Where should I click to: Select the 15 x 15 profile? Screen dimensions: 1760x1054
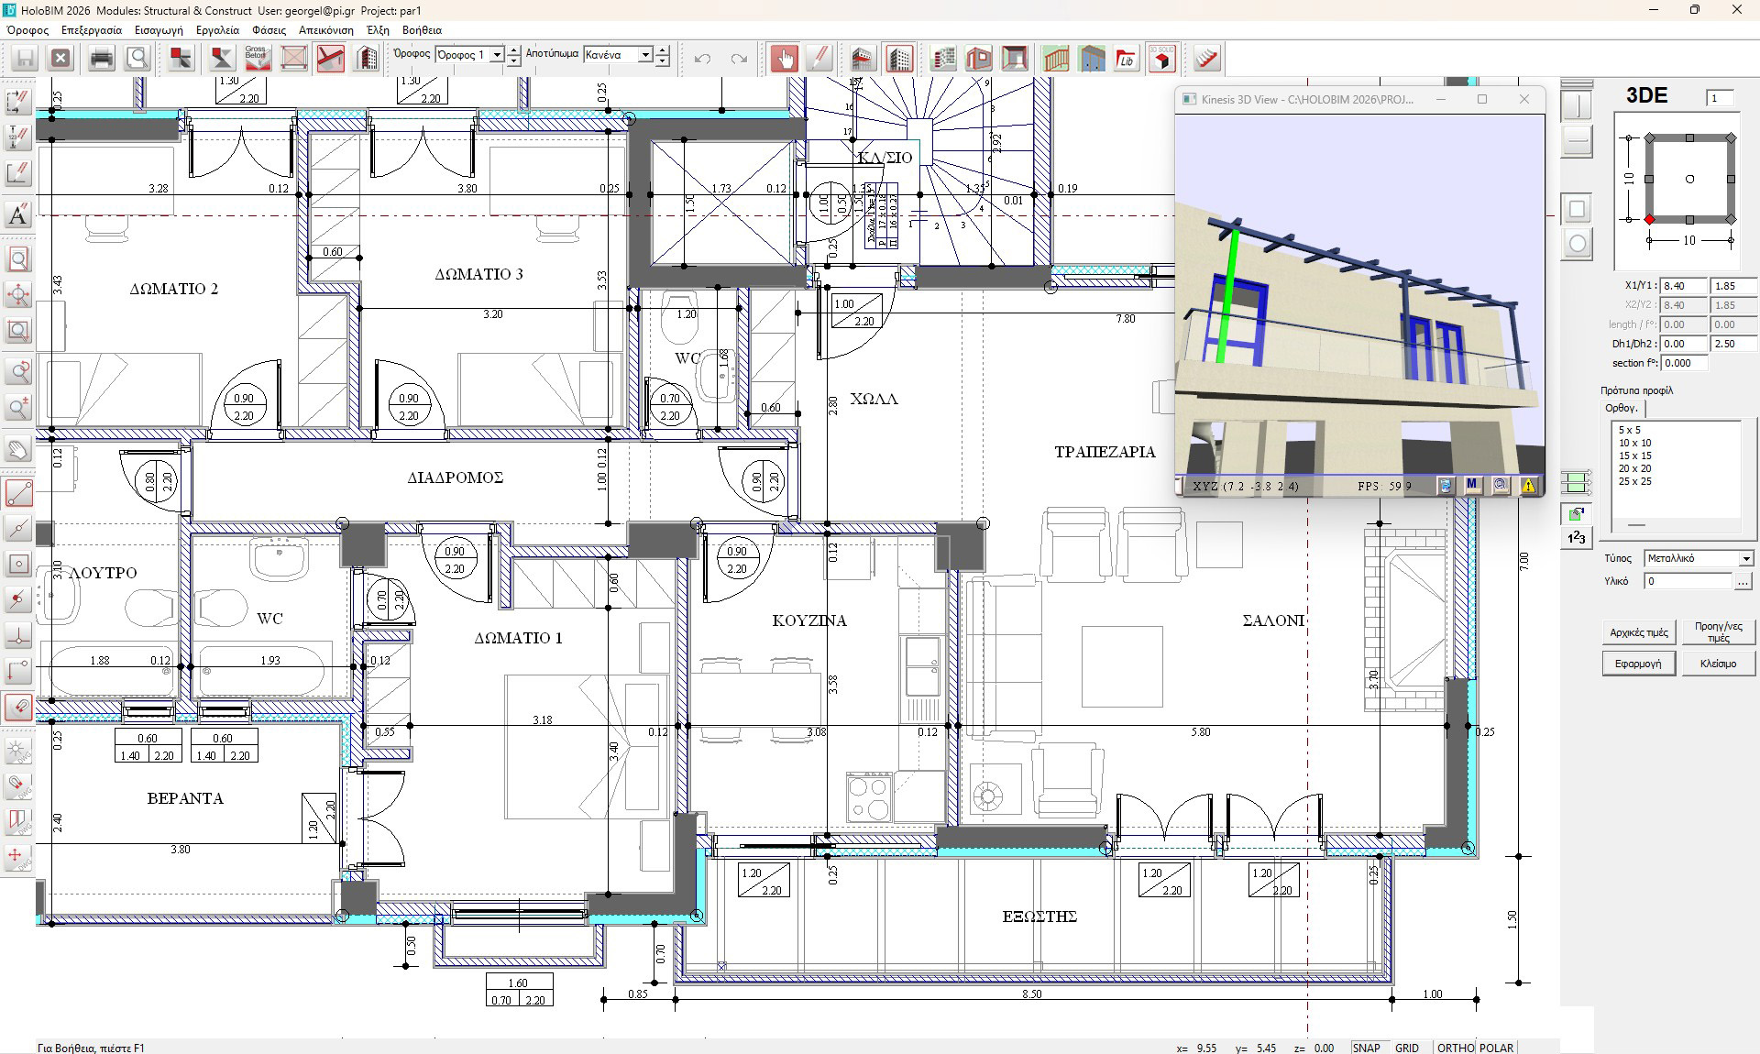(1634, 456)
